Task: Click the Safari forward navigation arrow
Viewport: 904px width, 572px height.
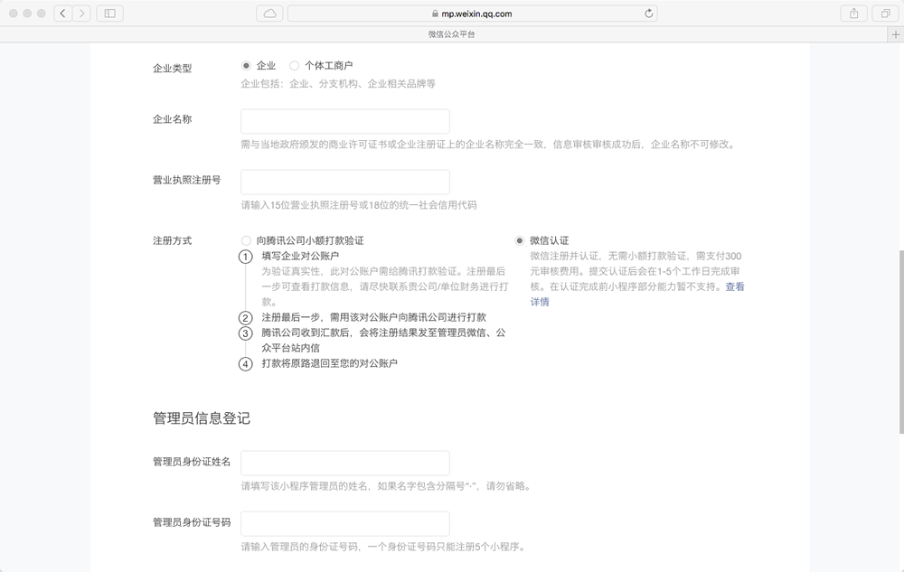Action: pyautogui.click(x=83, y=14)
